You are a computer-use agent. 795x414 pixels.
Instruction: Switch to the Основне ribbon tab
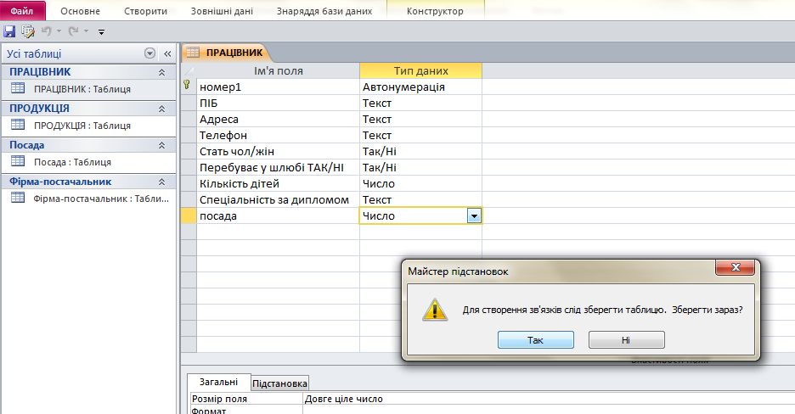80,11
